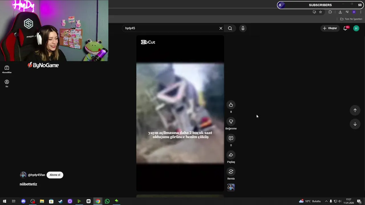Open Microsoft Store from the taskbar
This screenshot has width=365, height=205.
pyautogui.click(x=51, y=201)
